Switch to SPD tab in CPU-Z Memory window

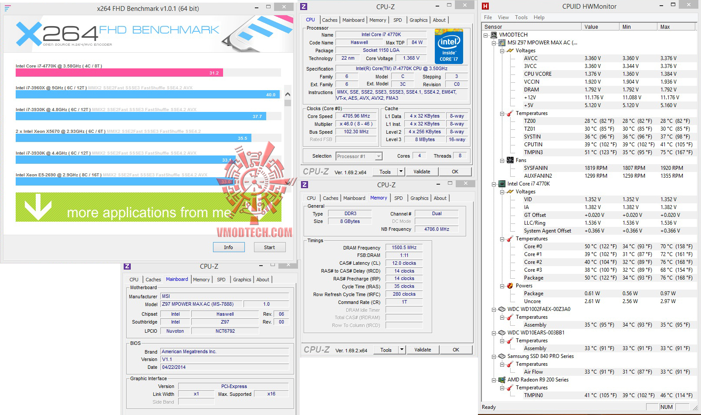pyautogui.click(x=399, y=198)
